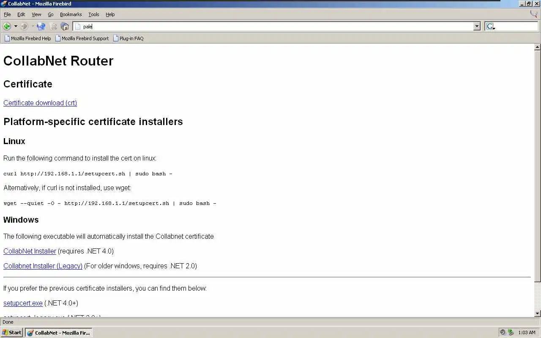The image size is (541, 338).
Task: Click the Firebird throbber activity icon
Action: click(534, 14)
